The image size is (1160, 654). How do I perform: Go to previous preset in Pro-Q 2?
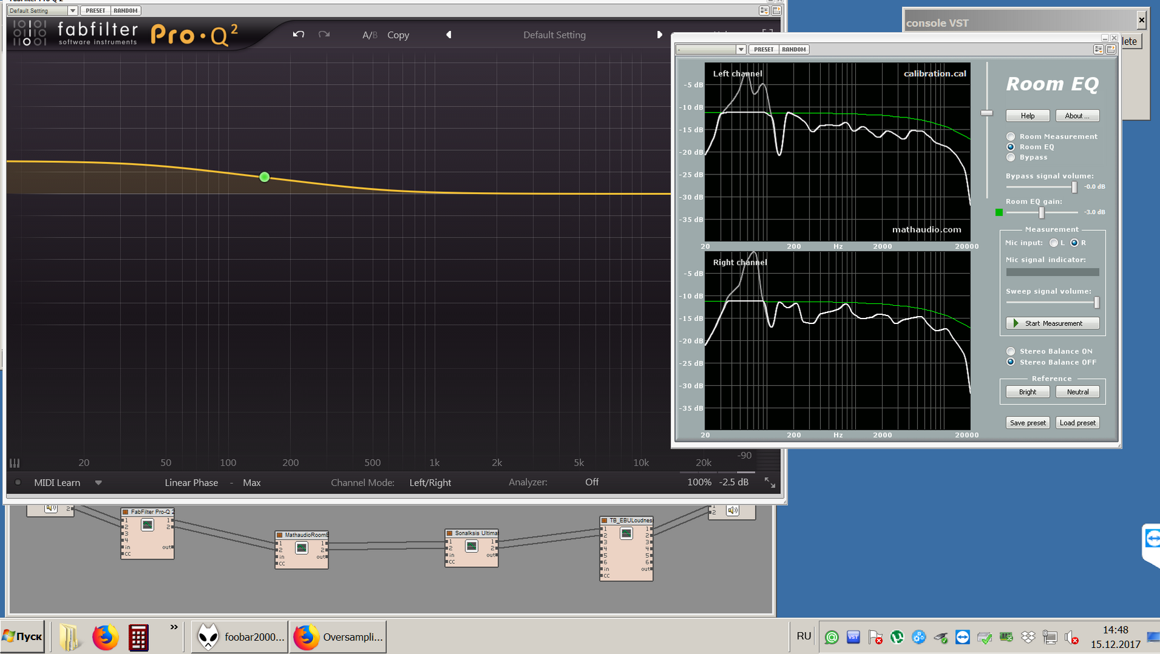[x=449, y=35]
